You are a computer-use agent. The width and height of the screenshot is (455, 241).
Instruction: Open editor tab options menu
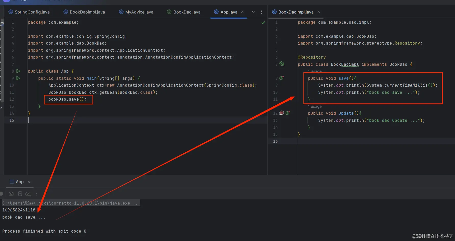pos(262,12)
